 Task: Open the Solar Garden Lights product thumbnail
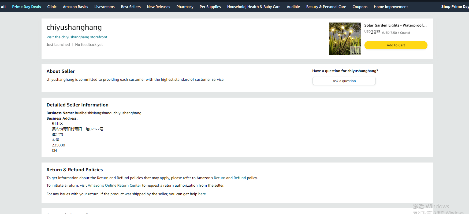click(x=345, y=39)
